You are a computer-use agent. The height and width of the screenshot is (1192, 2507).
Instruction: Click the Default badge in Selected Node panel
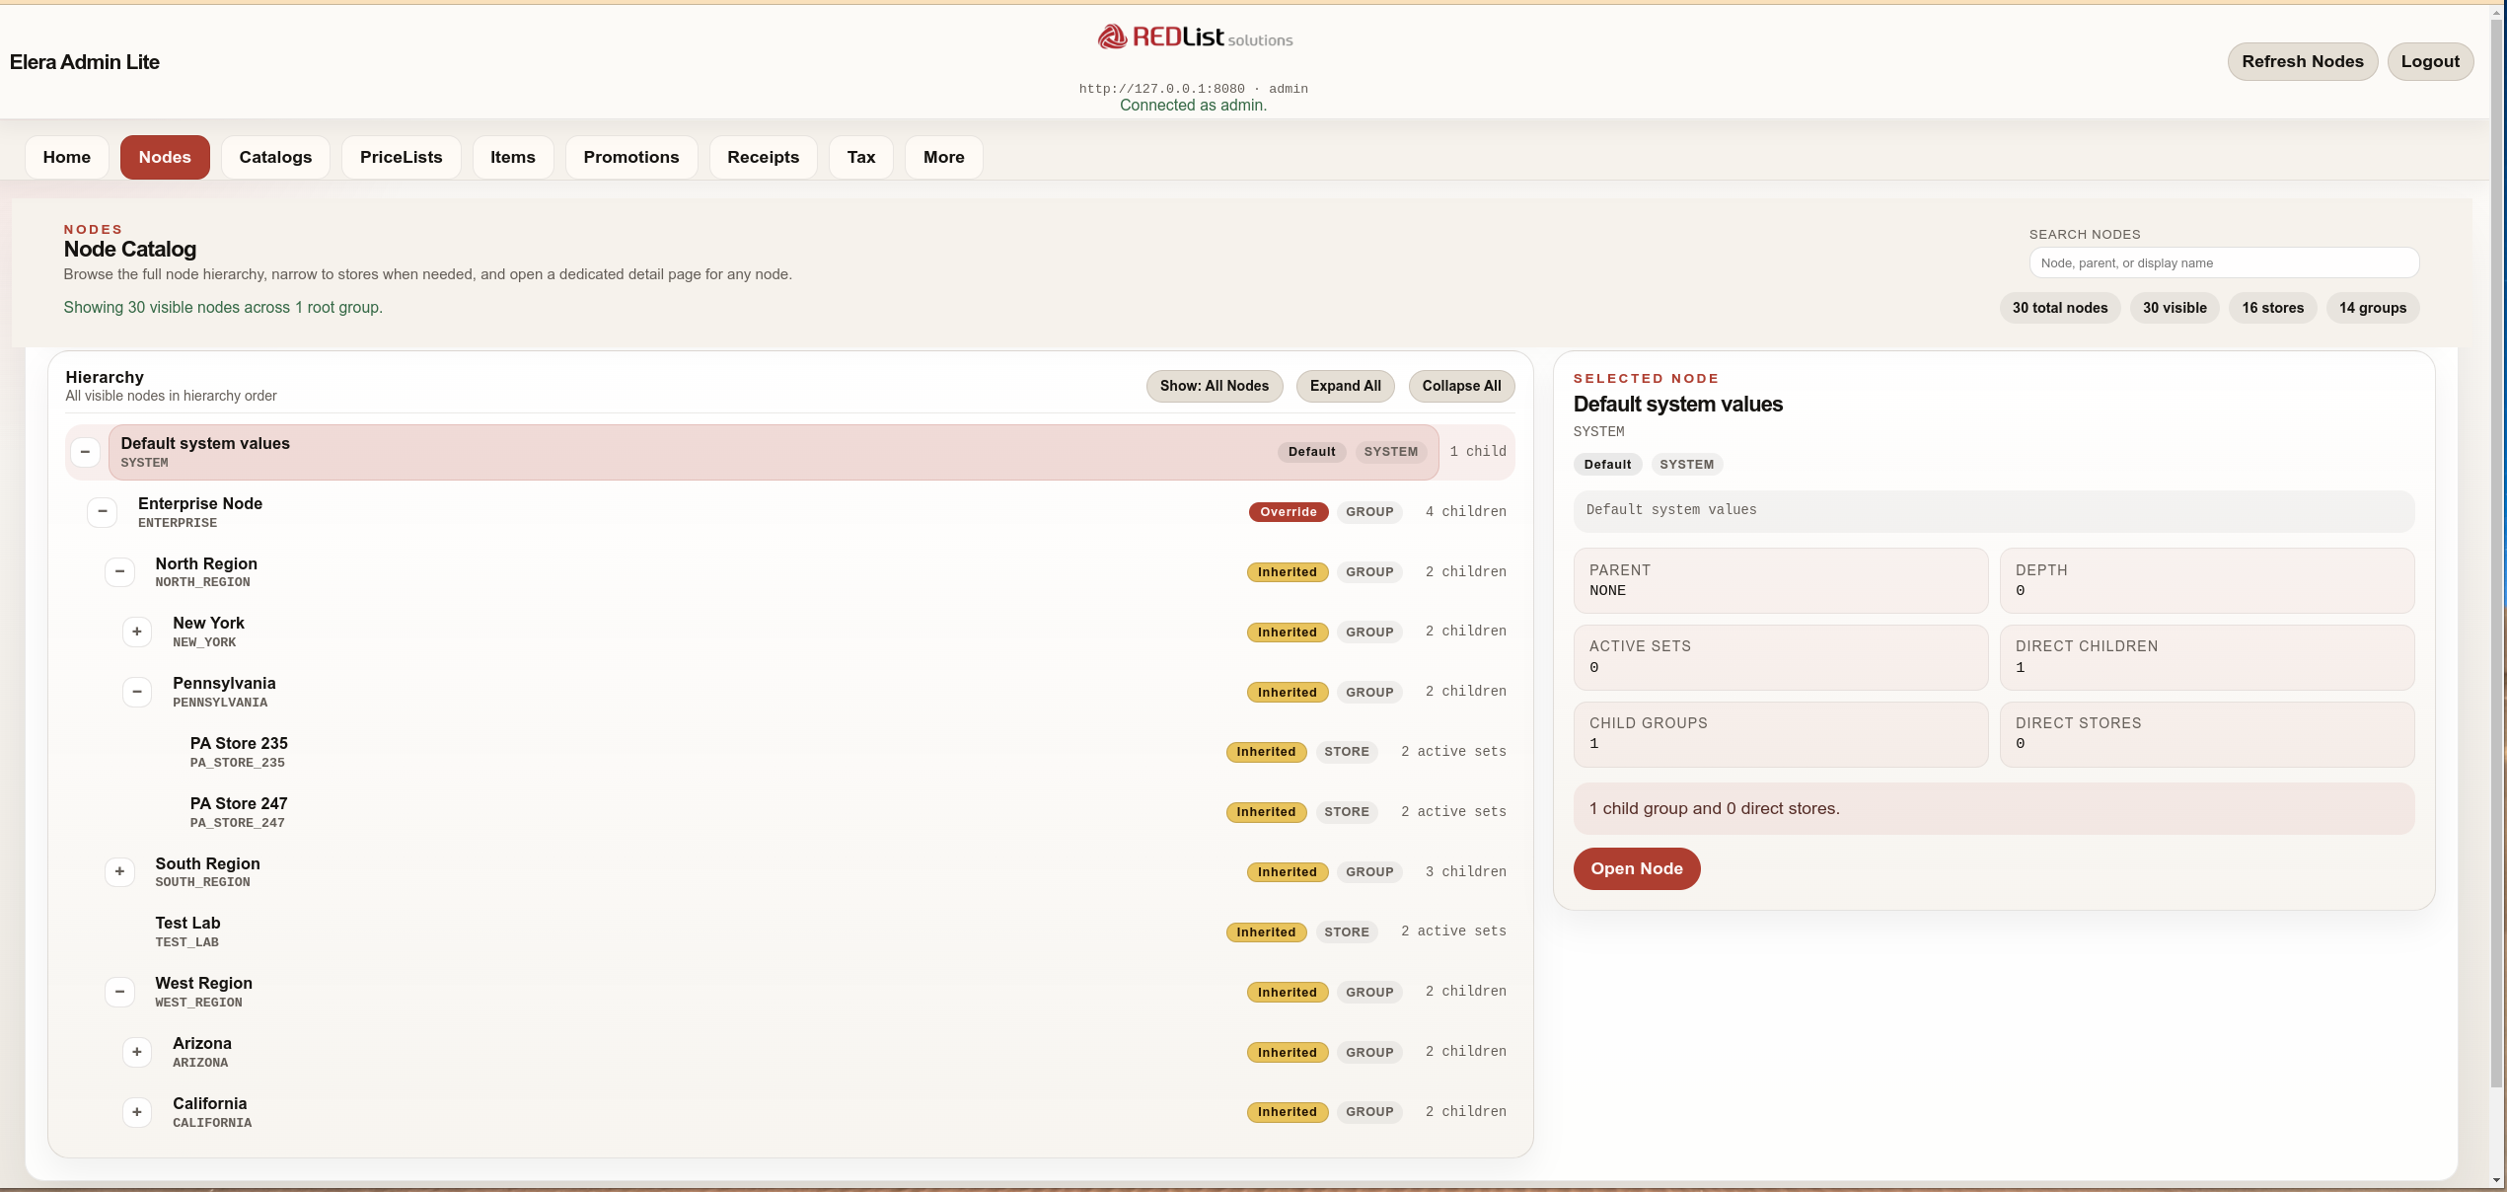(1607, 464)
